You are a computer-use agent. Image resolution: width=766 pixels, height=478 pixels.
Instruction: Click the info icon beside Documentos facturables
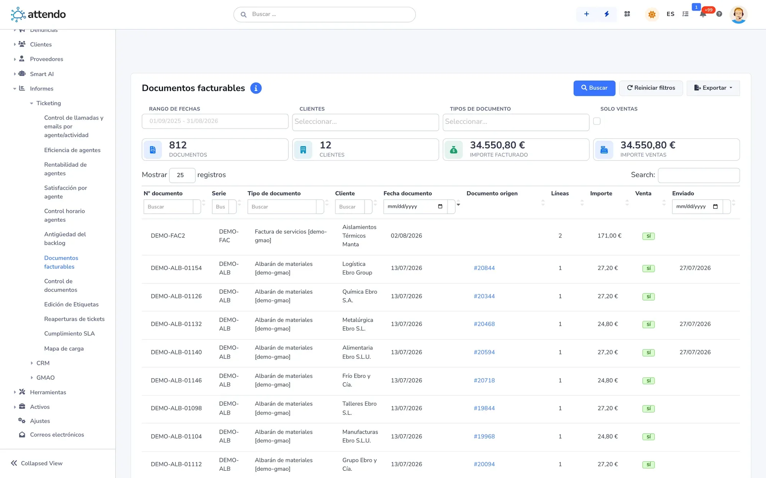click(256, 88)
